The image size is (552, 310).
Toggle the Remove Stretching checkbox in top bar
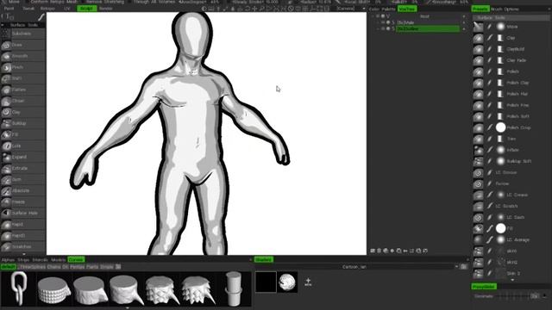pyautogui.click(x=84, y=2)
